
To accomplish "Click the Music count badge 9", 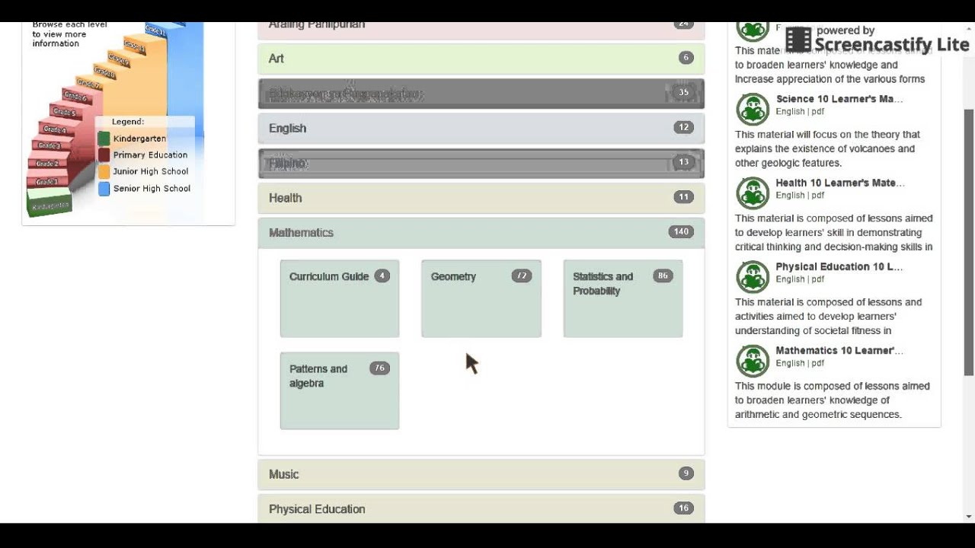I will (686, 473).
